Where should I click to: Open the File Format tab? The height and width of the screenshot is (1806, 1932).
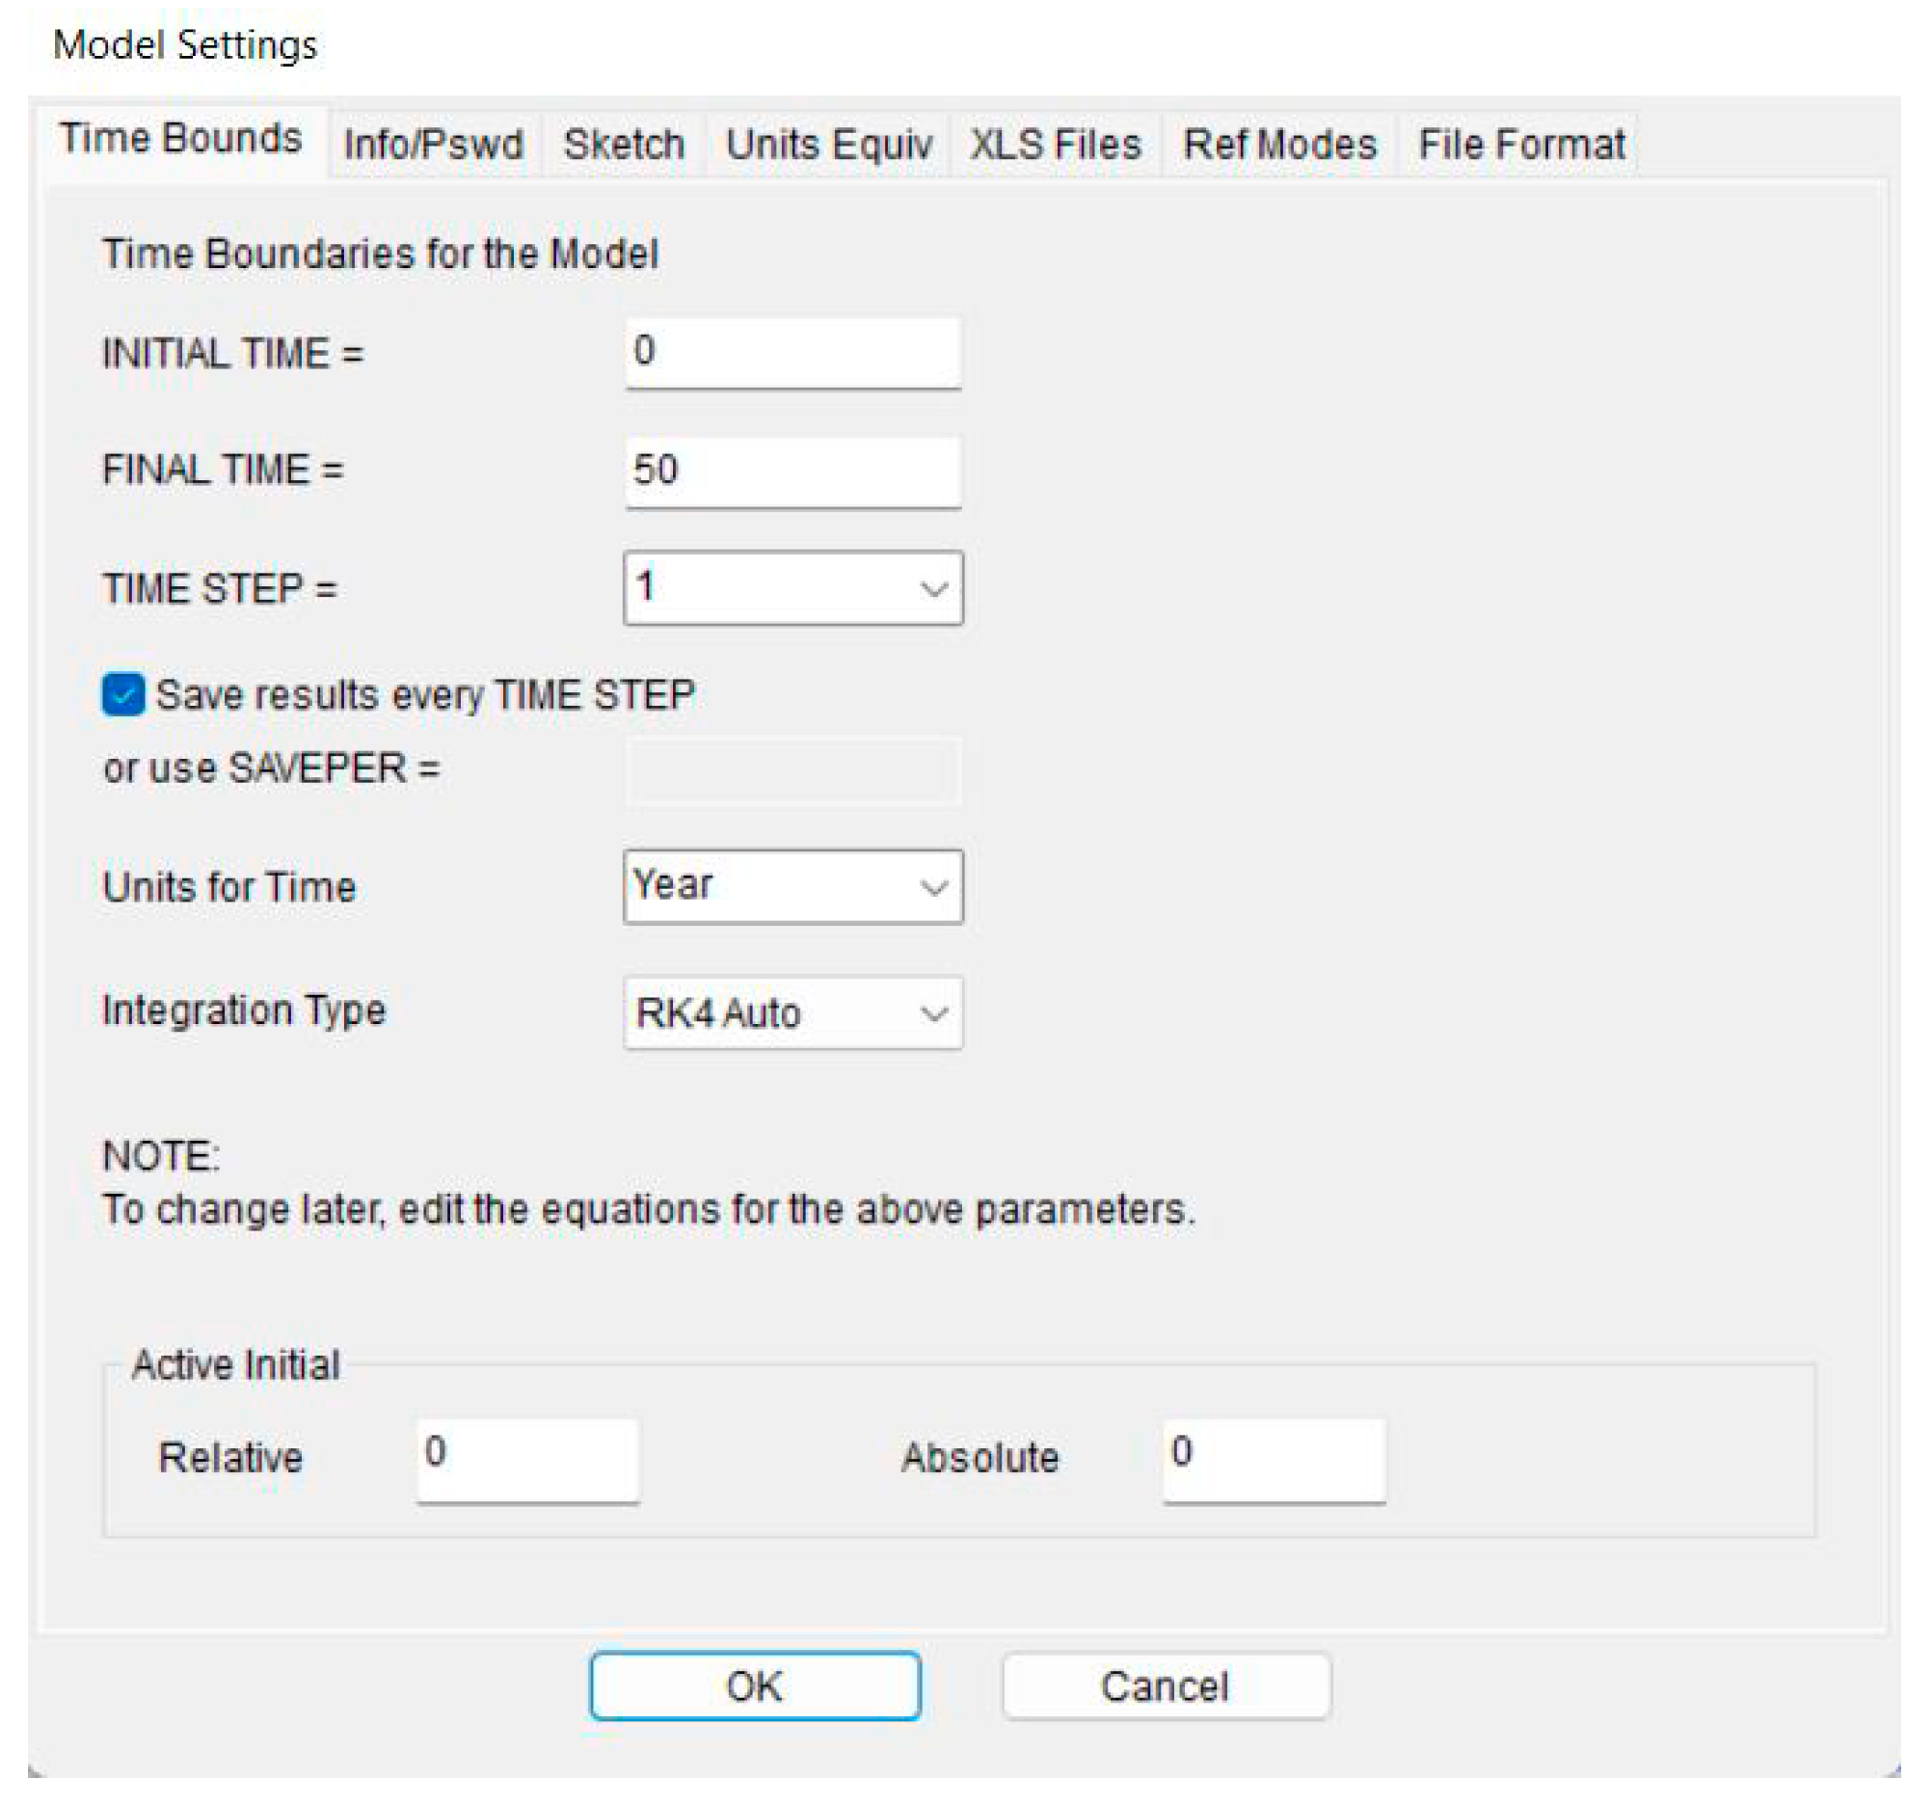tap(1520, 145)
